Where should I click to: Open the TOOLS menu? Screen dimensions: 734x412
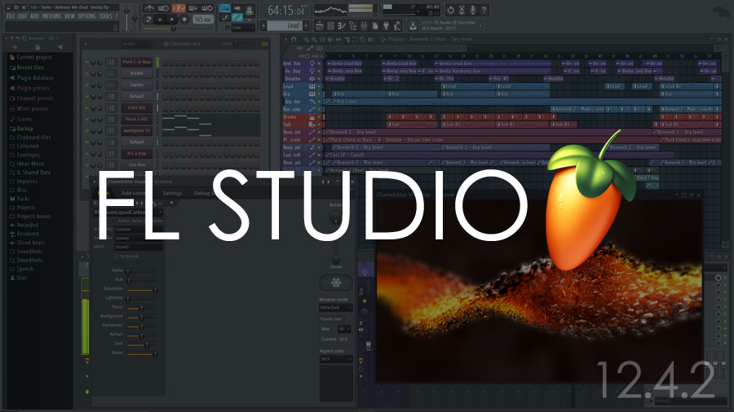106,16
